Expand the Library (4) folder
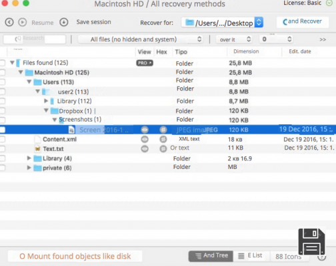This screenshot has height=266, width=336. (x=29, y=158)
